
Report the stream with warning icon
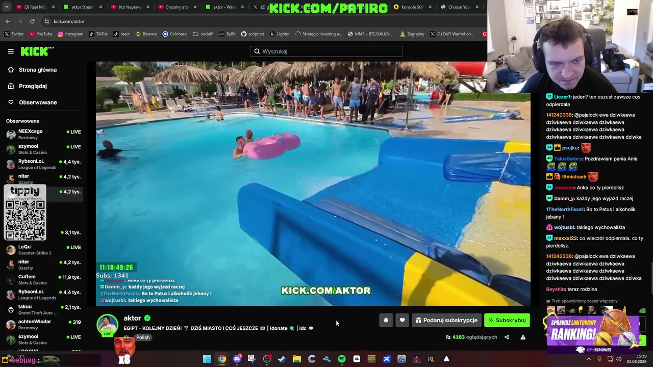pos(523,337)
